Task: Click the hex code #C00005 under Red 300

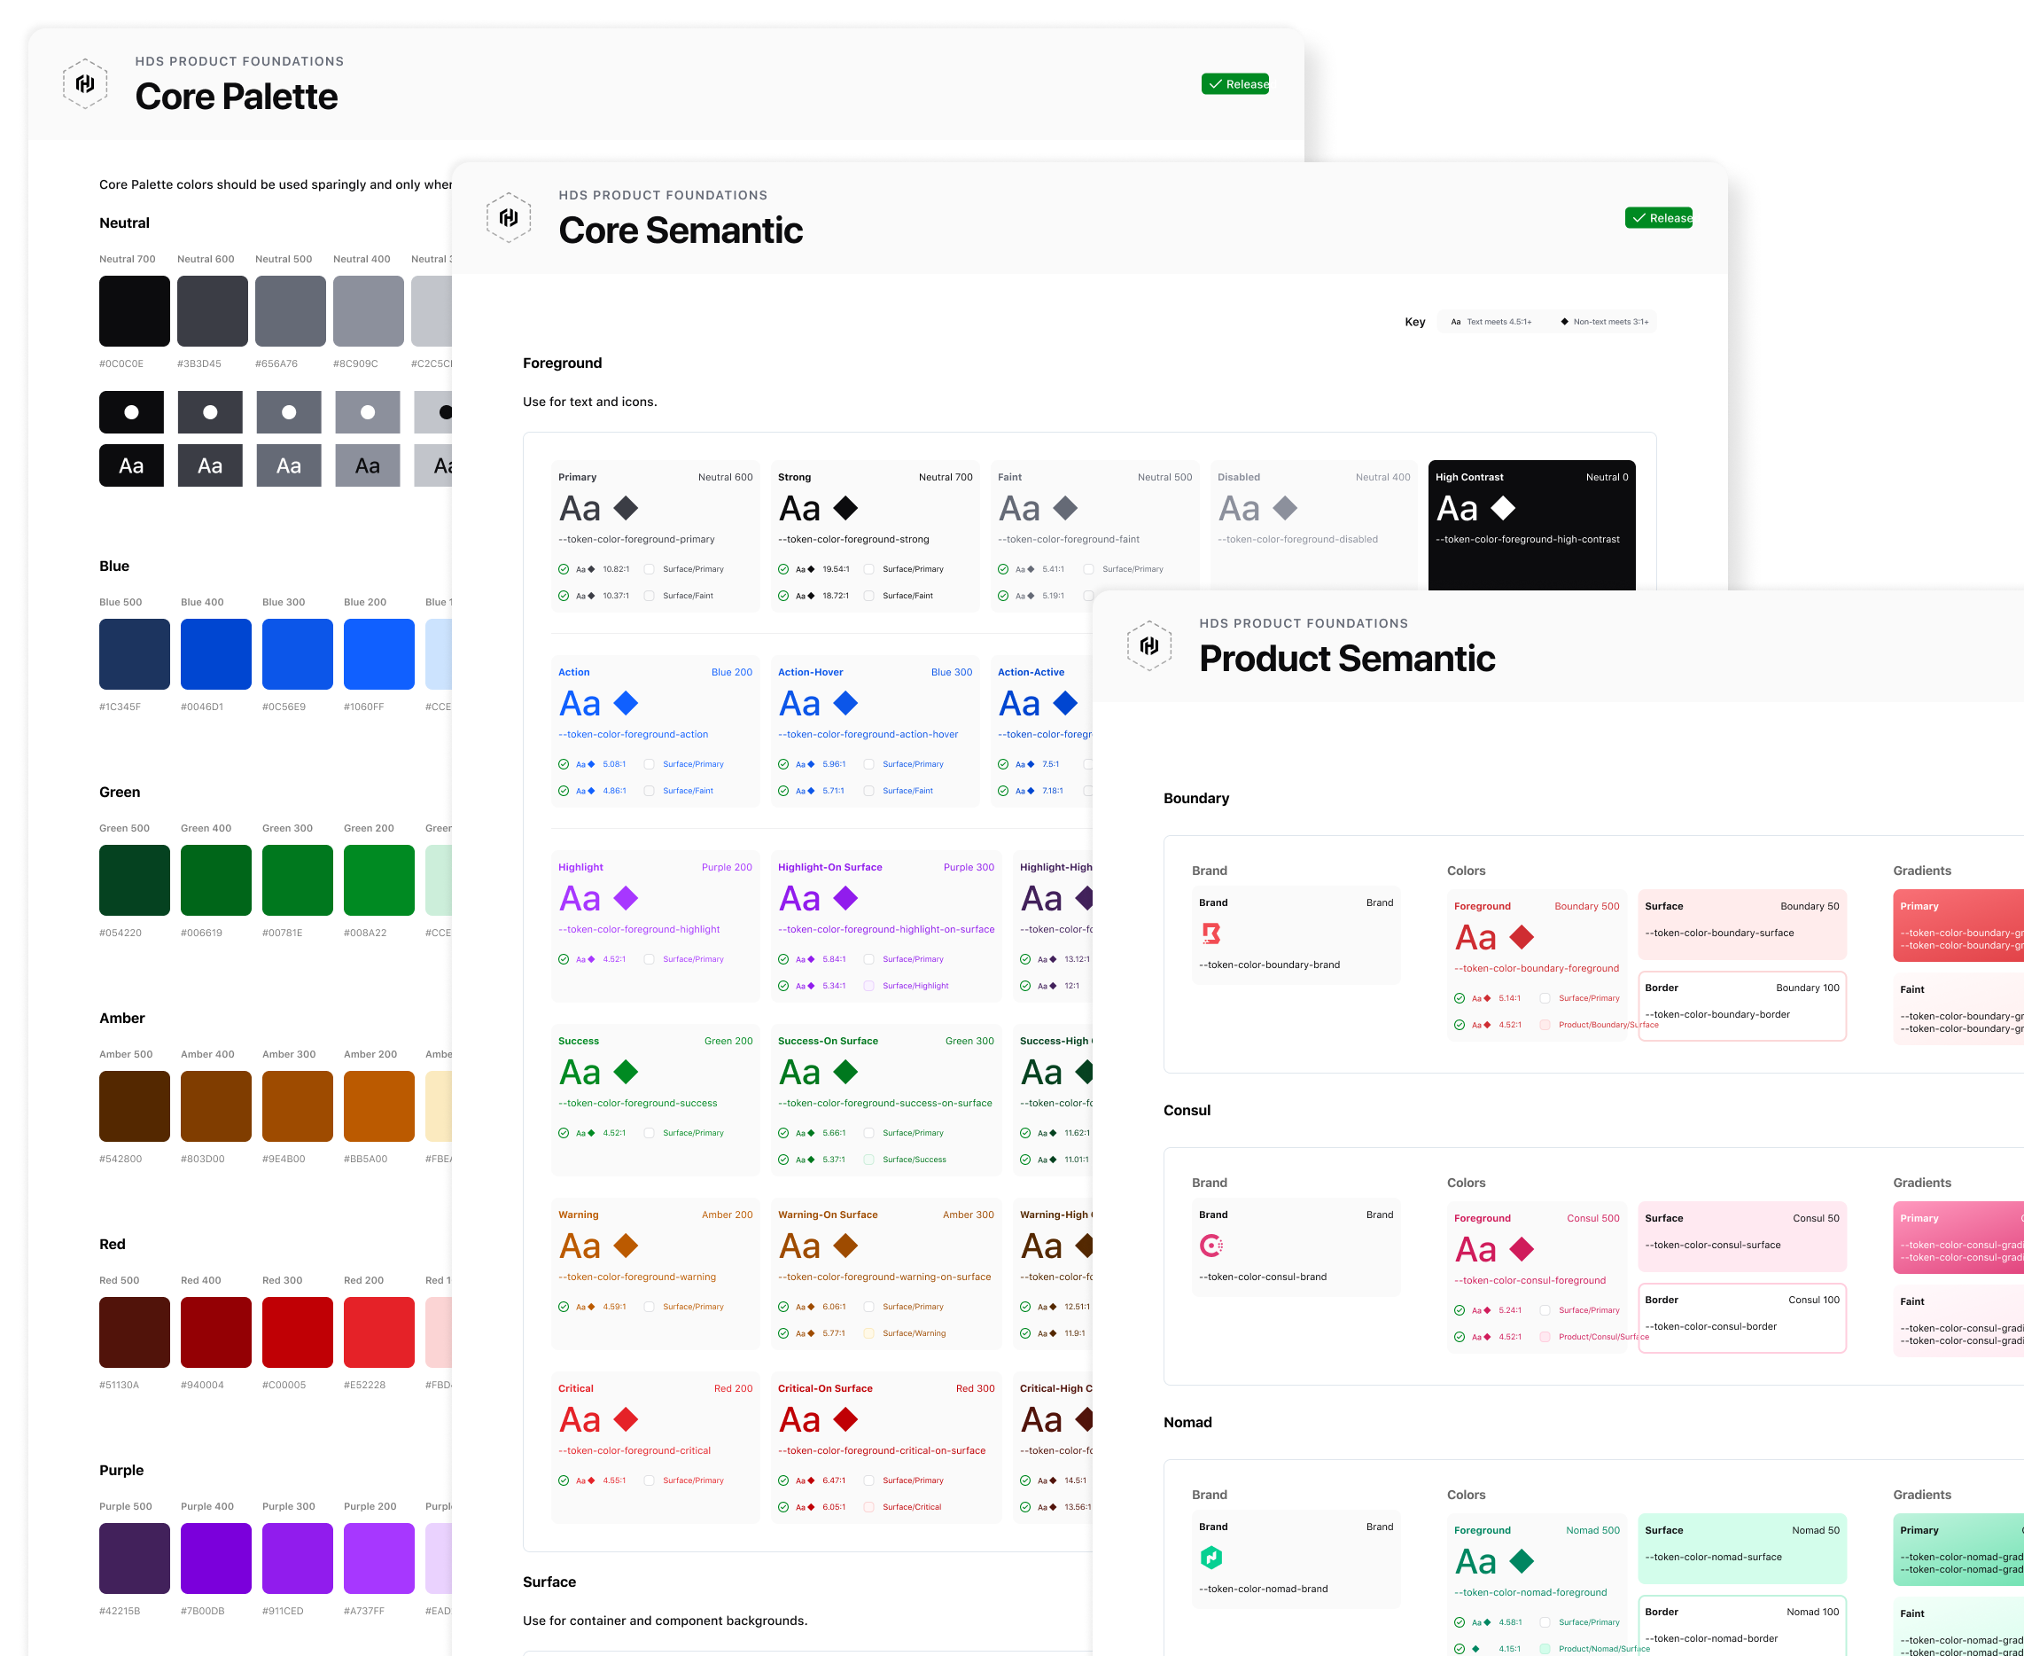Action: [284, 1385]
